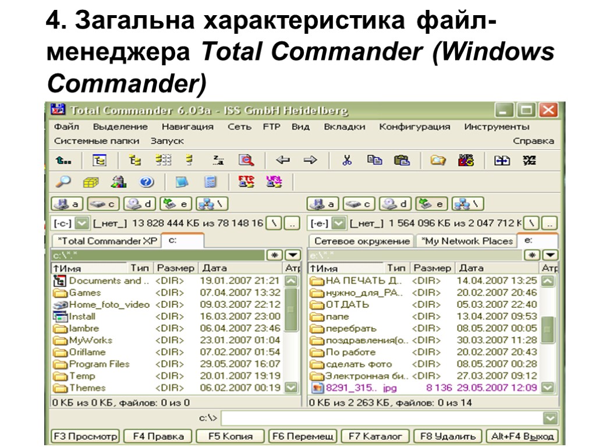The height and width of the screenshot is (447, 596).
Task: Open right panel [-e-] drive dropdown
Action: [x=338, y=223]
